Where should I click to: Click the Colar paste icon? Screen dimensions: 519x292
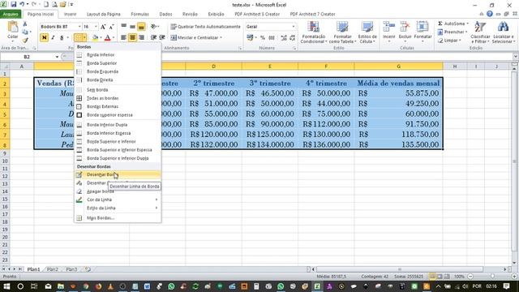coord(13,28)
